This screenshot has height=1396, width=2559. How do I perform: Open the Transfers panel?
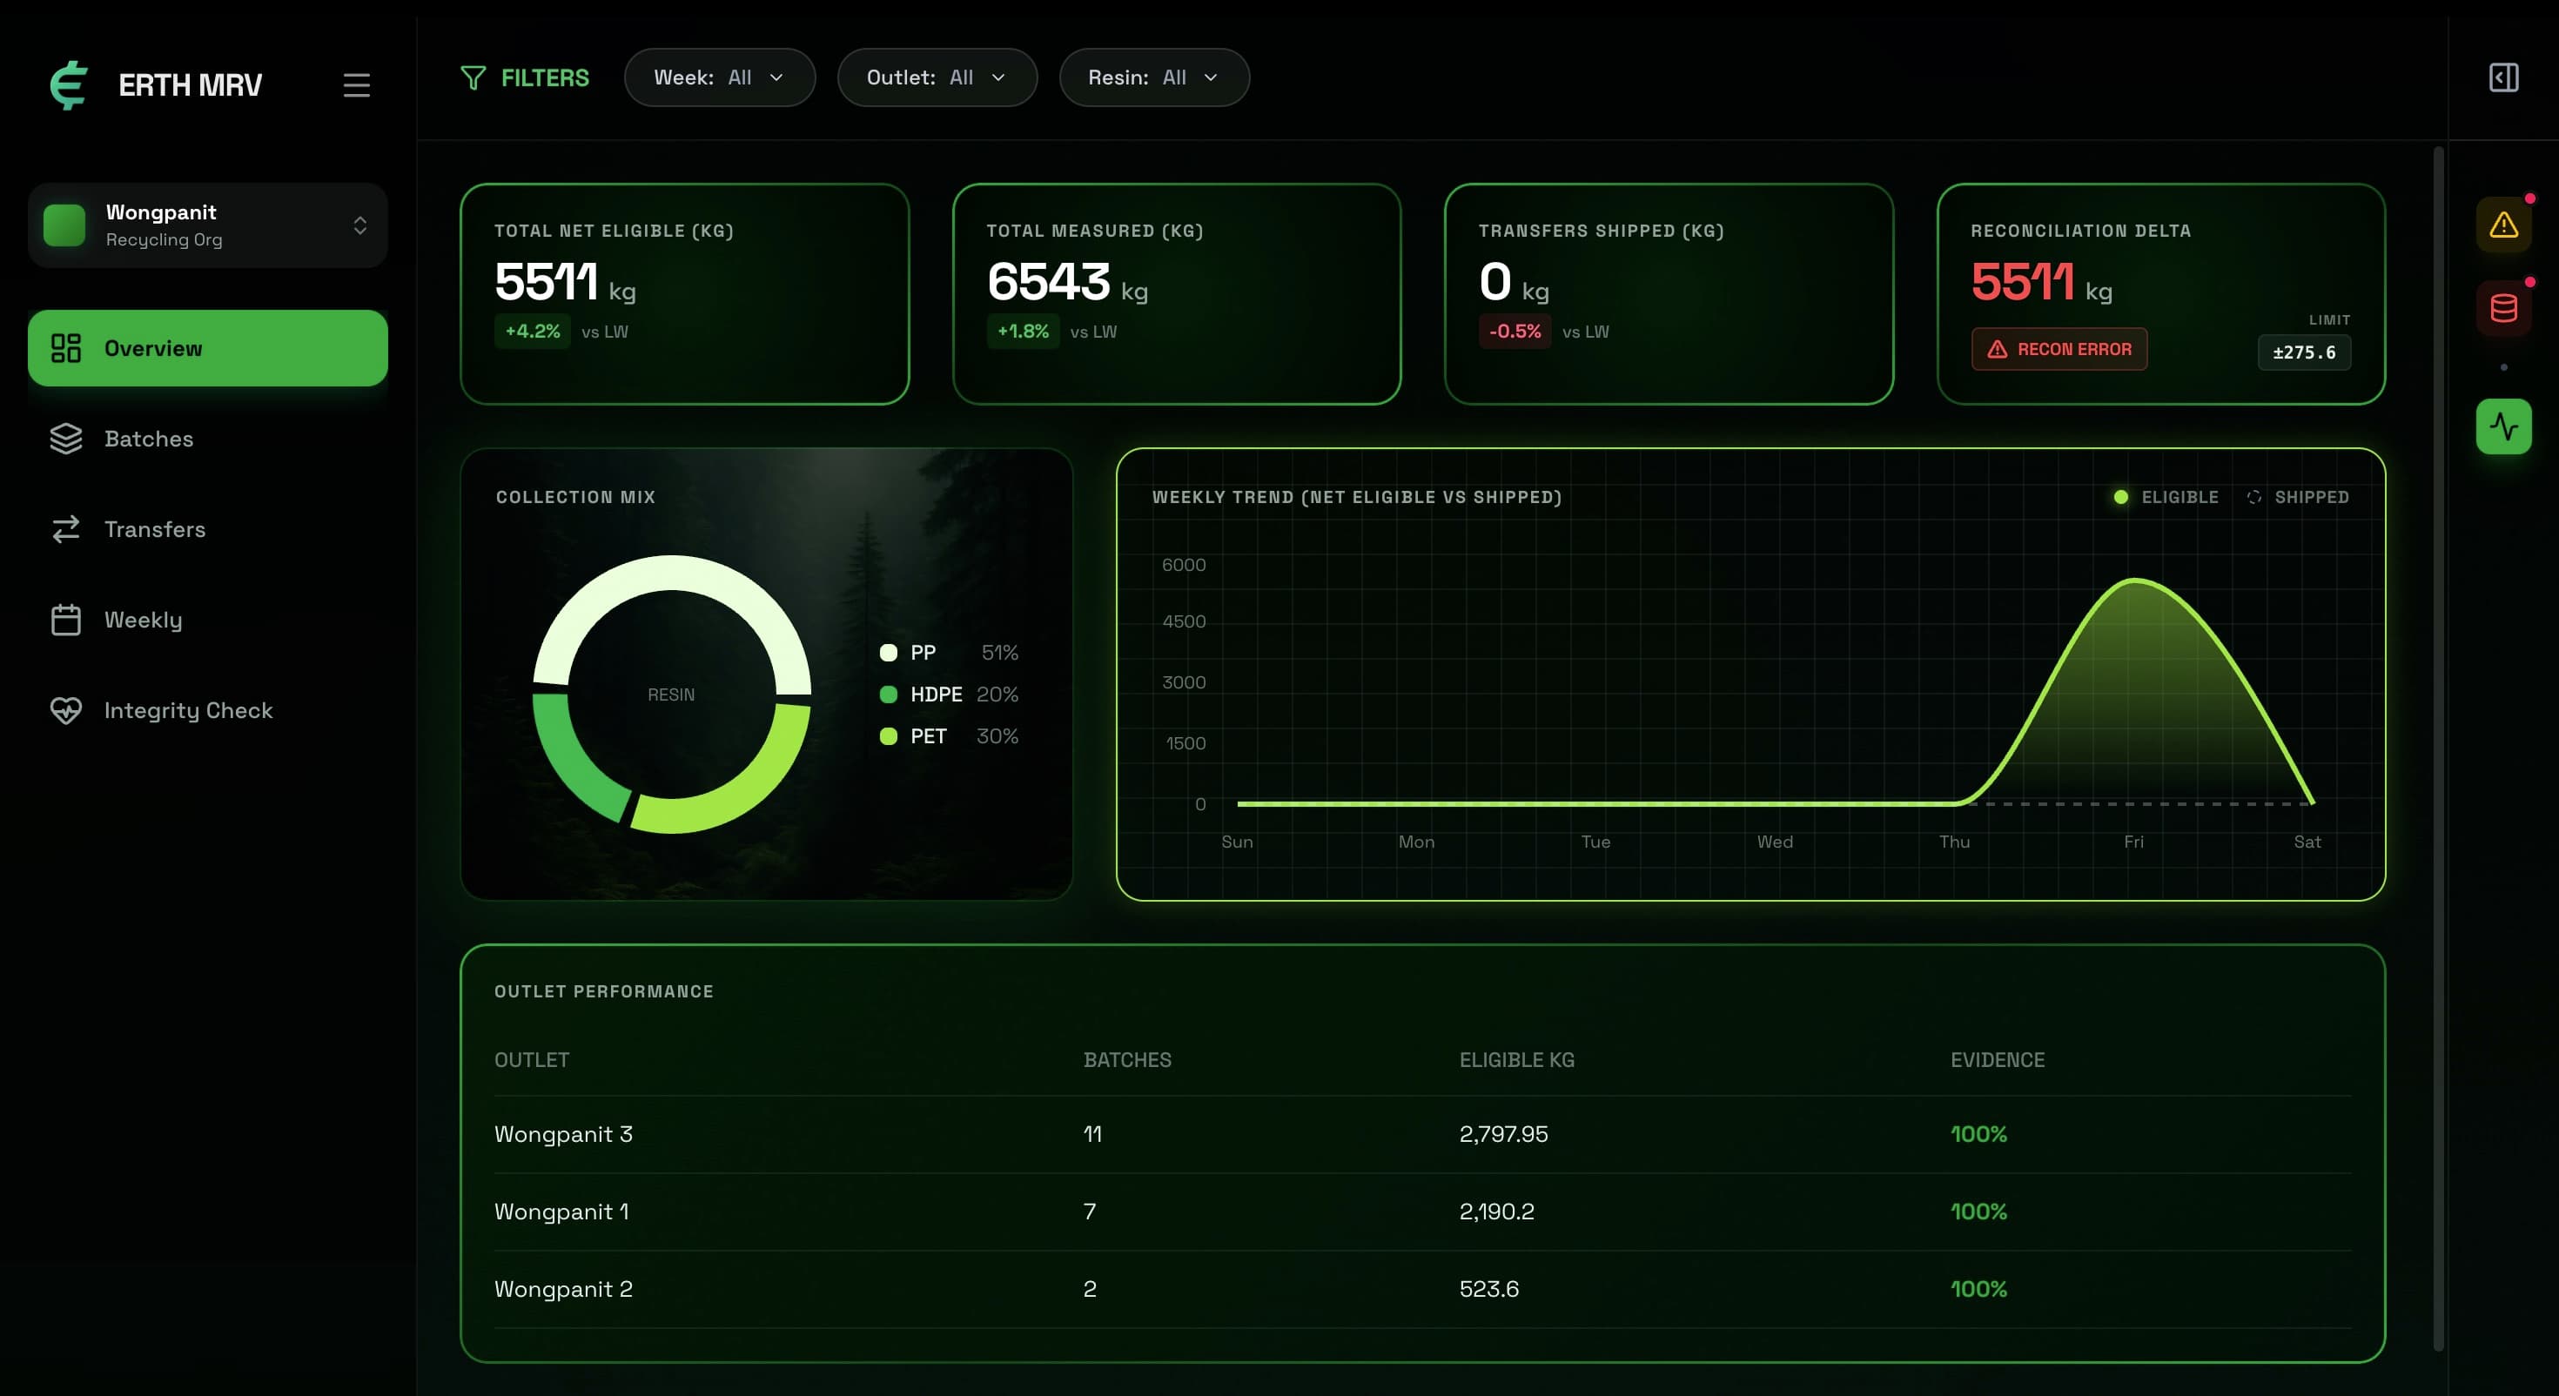coord(156,529)
